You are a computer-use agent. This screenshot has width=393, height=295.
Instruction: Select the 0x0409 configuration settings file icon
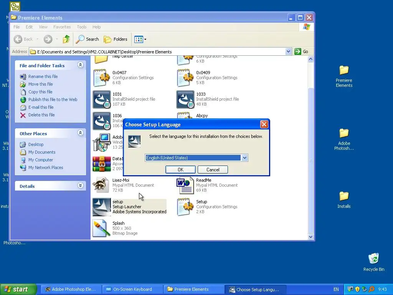(x=185, y=78)
